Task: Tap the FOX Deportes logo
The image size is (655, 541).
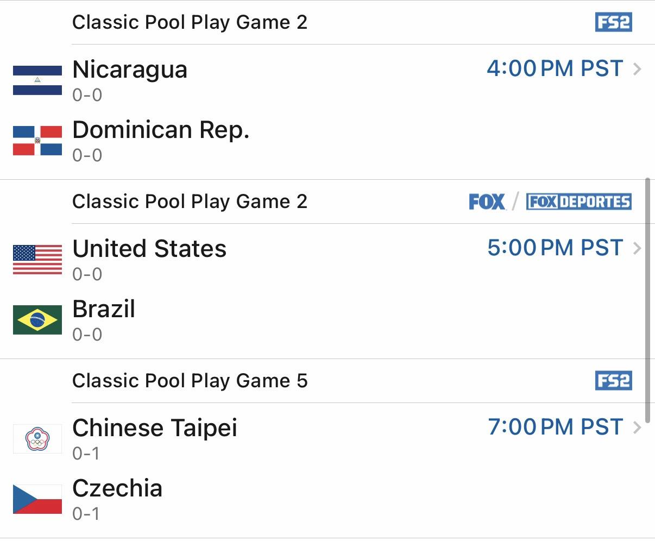Action: pos(578,202)
